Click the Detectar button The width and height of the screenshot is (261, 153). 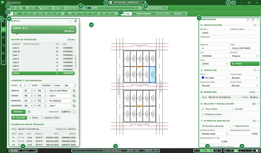(18, 112)
